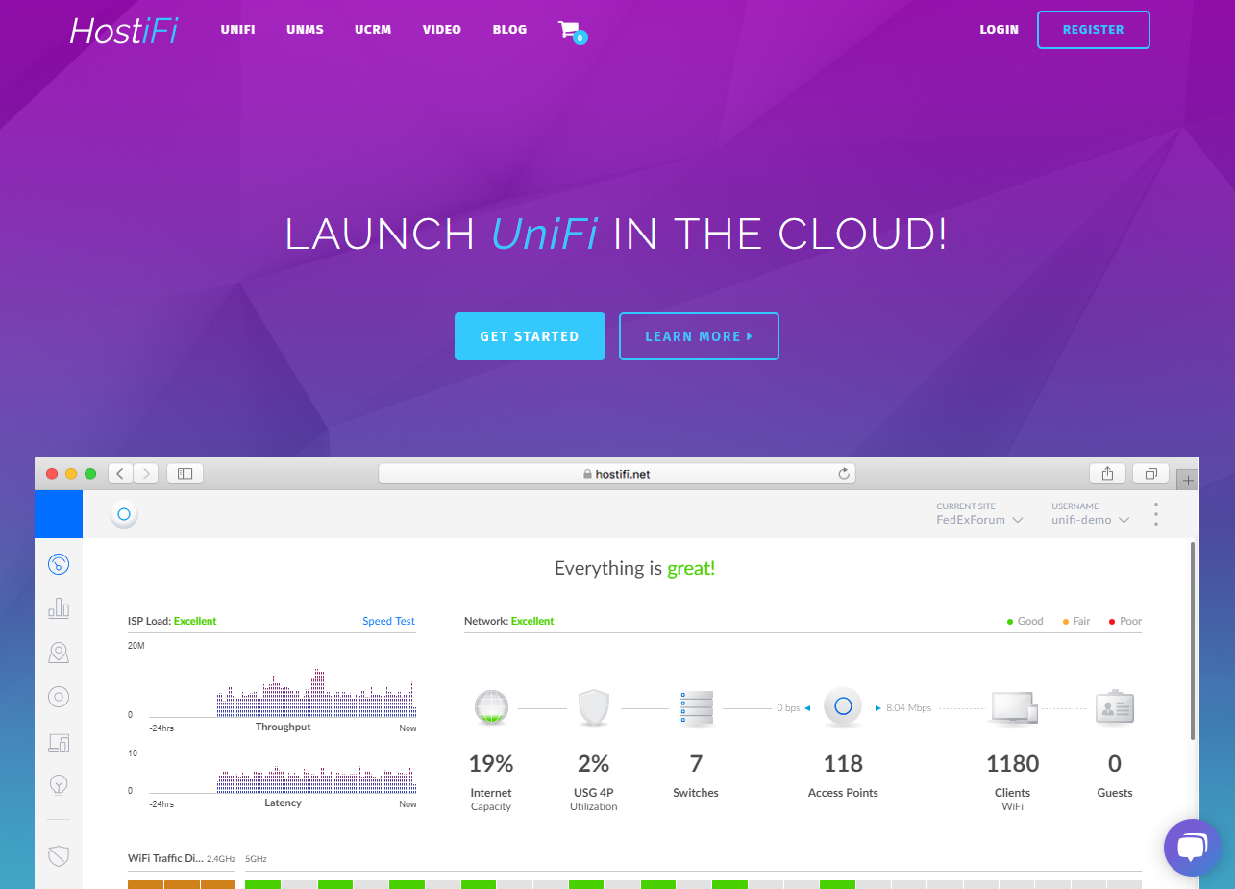Viewport: 1235px width, 889px height.
Task: Click the Internet globe icon
Action: click(491, 707)
